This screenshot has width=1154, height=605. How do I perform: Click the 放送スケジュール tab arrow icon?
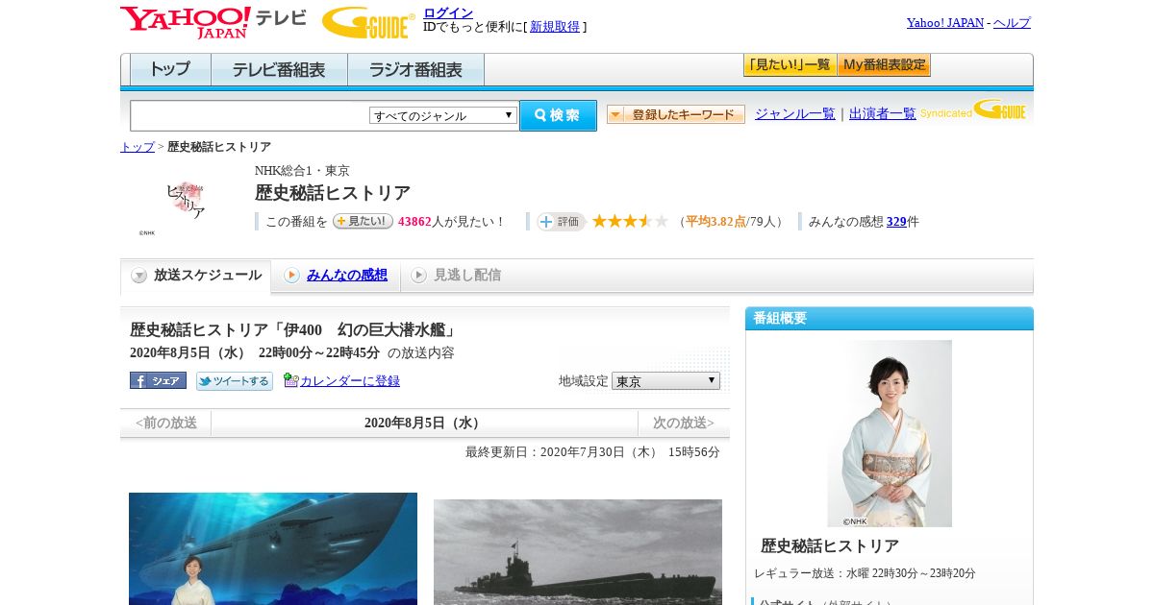tap(139, 276)
